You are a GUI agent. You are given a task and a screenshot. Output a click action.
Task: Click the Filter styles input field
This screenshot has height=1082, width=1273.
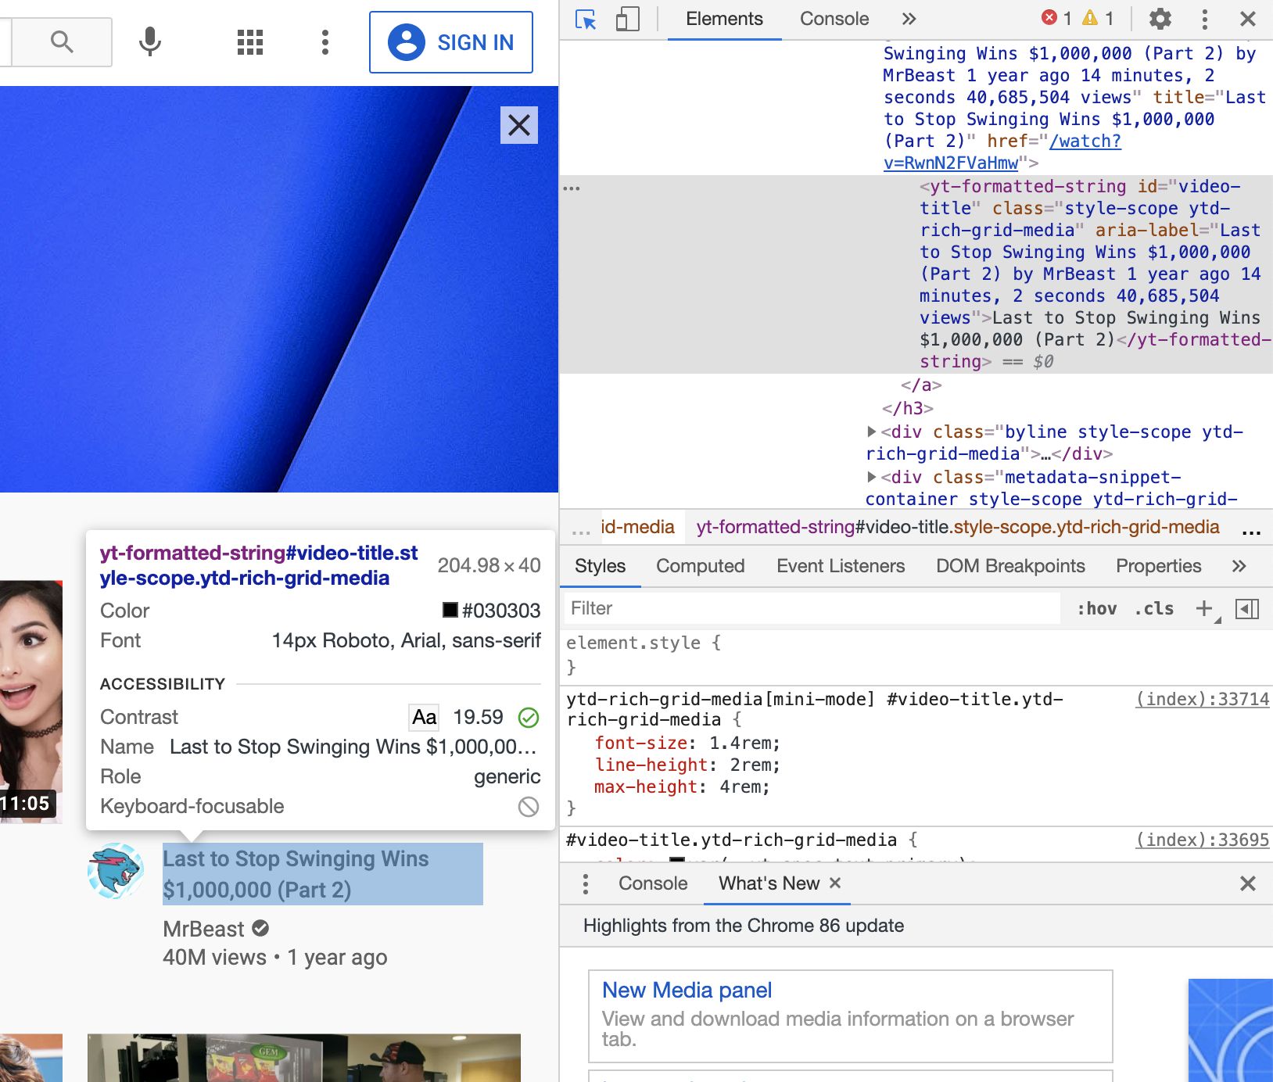[811, 608]
